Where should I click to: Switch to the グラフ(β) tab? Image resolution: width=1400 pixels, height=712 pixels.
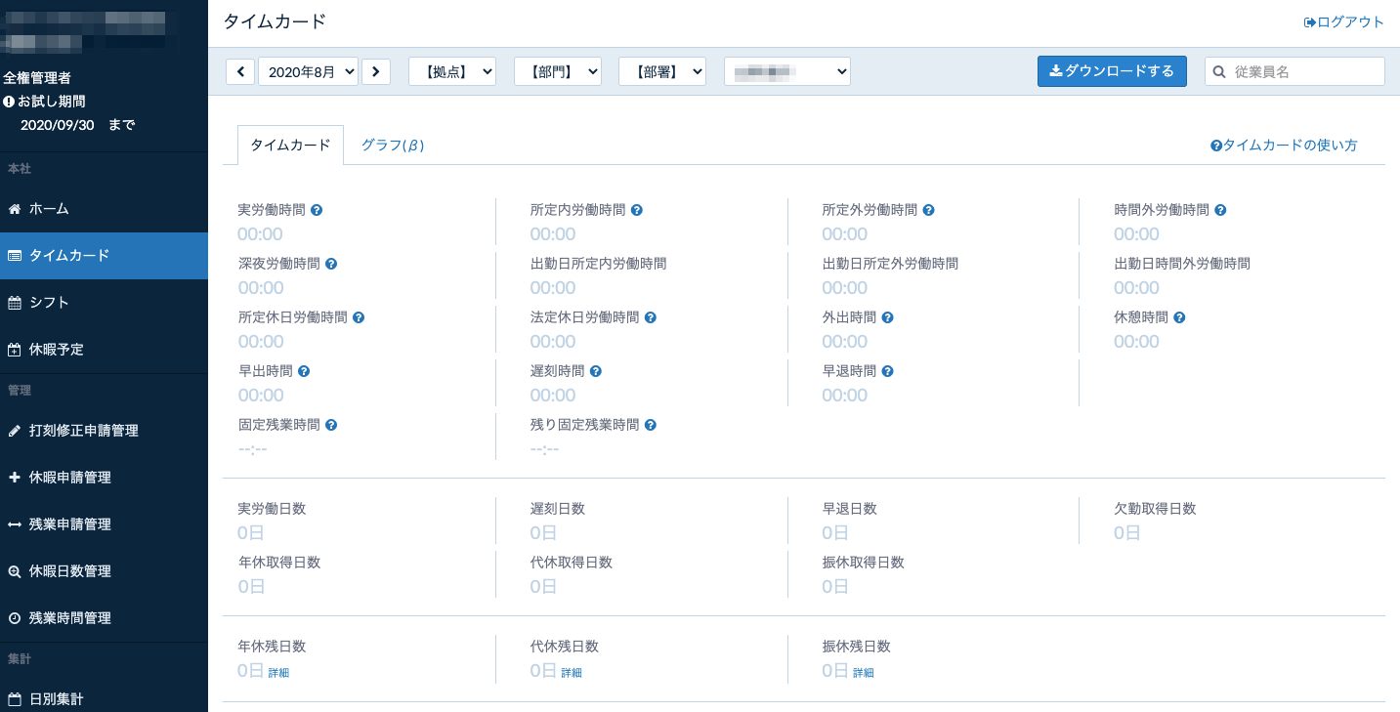click(392, 145)
